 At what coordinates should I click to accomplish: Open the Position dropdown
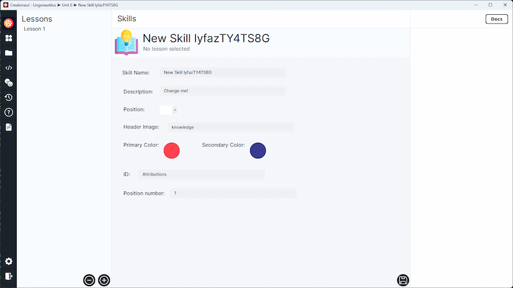(x=168, y=110)
